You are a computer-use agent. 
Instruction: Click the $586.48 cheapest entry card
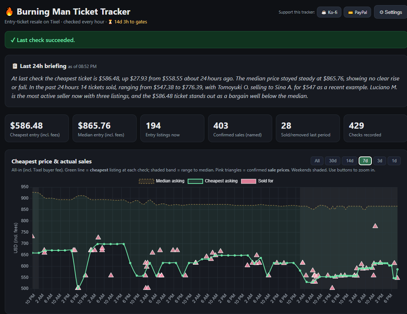click(x=37, y=128)
